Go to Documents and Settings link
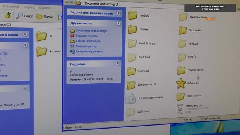 [91, 31]
